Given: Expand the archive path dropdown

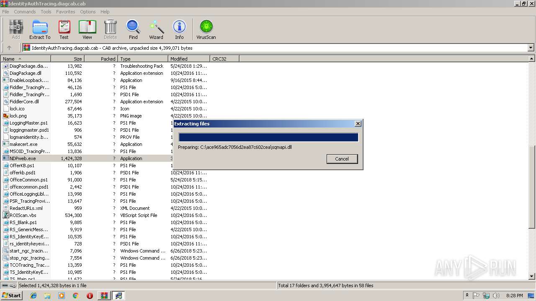Looking at the screenshot, I should (531, 48).
